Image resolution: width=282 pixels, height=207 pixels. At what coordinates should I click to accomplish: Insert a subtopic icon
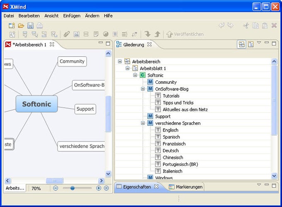[34, 34]
